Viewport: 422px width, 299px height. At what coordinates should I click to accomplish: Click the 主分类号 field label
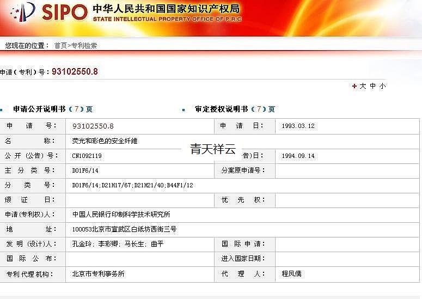click(30, 170)
